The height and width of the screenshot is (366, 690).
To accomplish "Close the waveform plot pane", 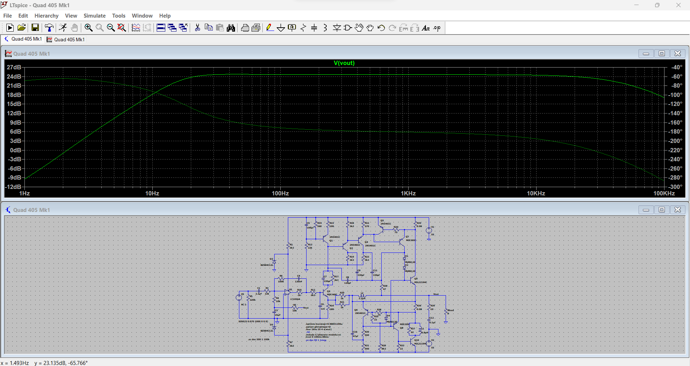I will tap(677, 54).
